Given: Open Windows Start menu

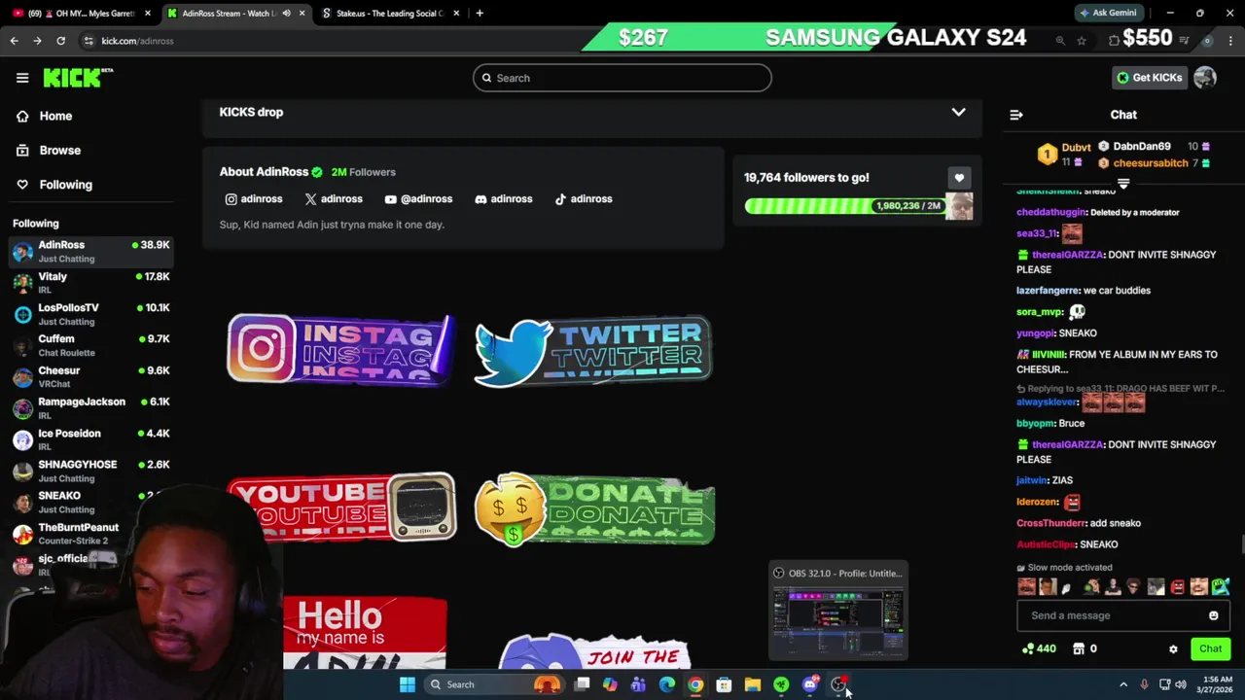Looking at the screenshot, I should pyautogui.click(x=408, y=684).
